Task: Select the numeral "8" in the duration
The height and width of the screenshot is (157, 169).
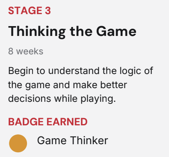Action: (11, 51)
